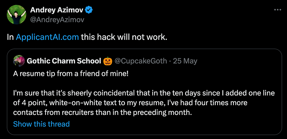Click the Gothic Charm School display name
This screenshot has width=287, height=139.
point(64,61)
